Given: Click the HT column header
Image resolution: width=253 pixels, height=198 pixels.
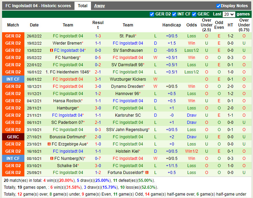Looking at the screenshot, I should (x=230, y=25).
